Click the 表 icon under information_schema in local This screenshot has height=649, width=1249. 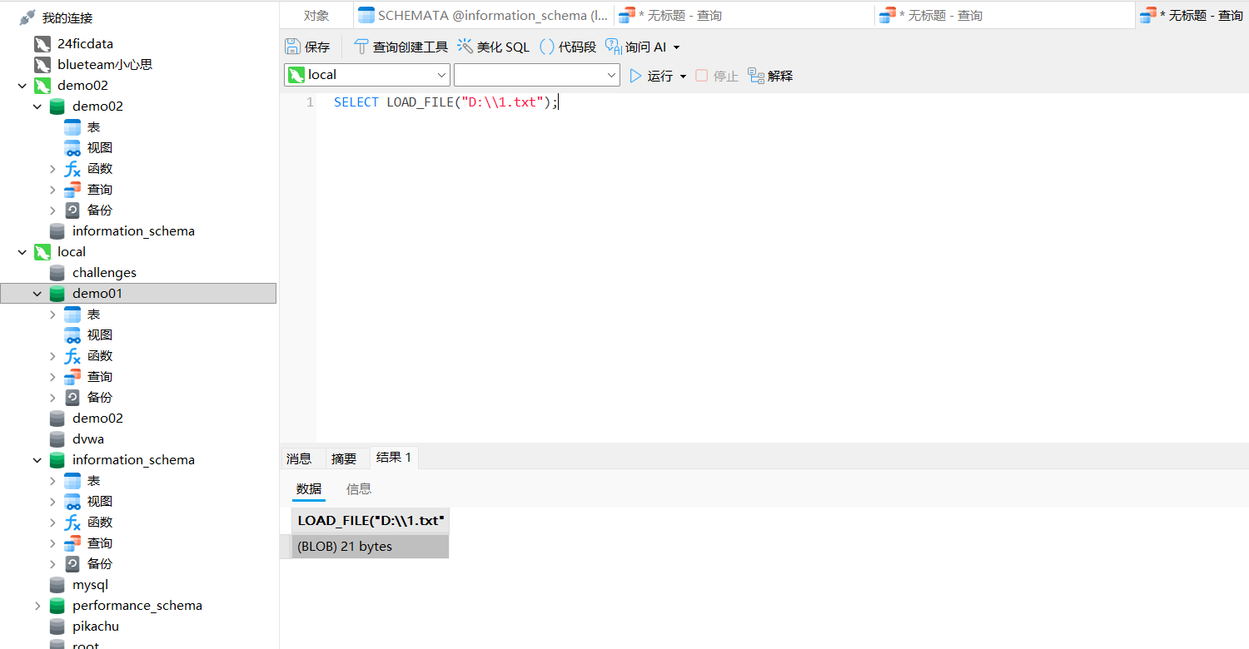click(x=72, y=480)
